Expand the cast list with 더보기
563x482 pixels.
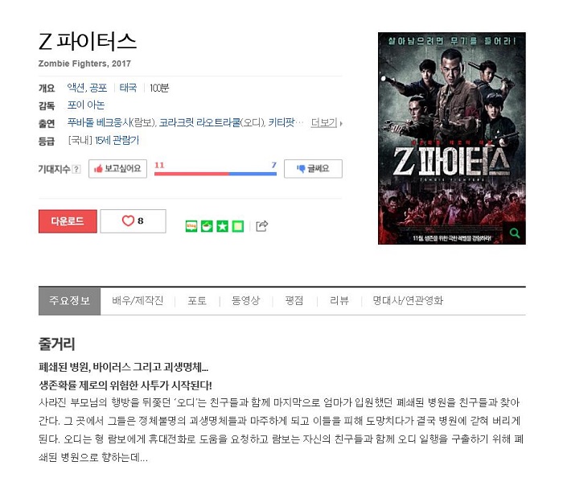pyautogui.click(x=326, y=123)
